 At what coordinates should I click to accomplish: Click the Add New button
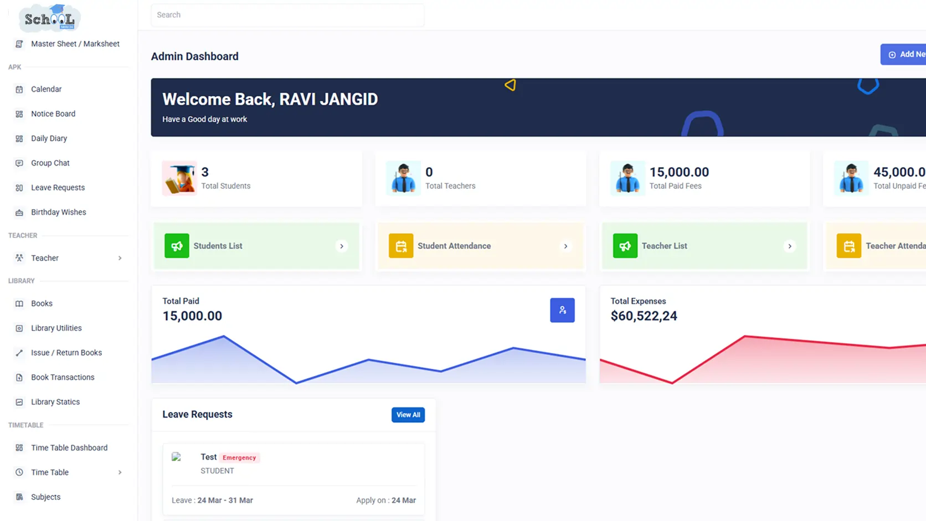click(903, 54)
